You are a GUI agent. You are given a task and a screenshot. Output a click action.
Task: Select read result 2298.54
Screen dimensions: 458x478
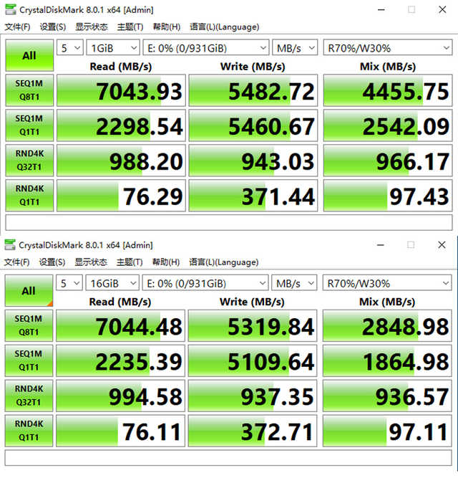(121, 125)
